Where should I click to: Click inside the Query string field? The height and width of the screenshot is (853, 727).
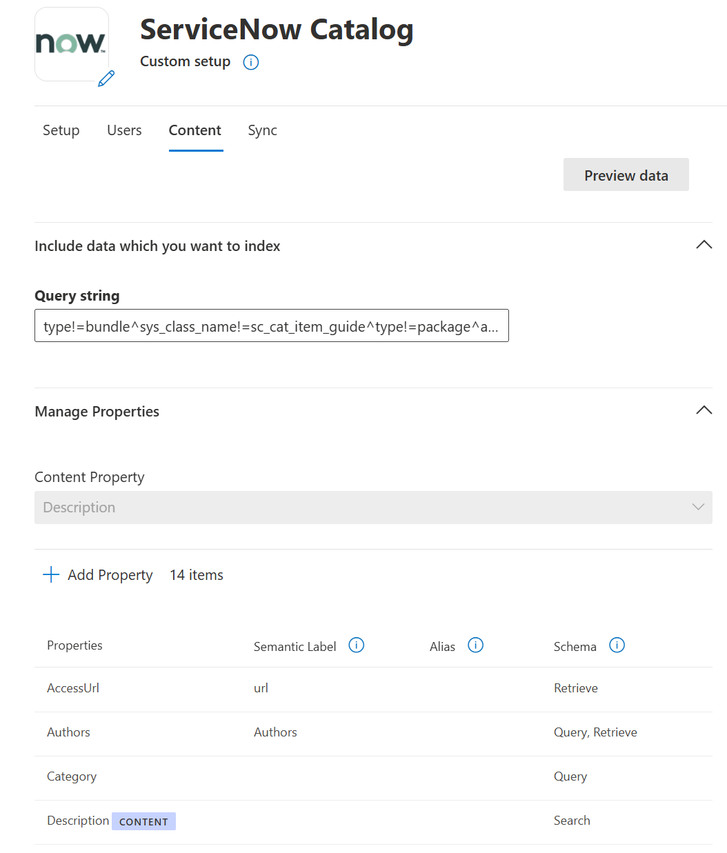point(272,325)
